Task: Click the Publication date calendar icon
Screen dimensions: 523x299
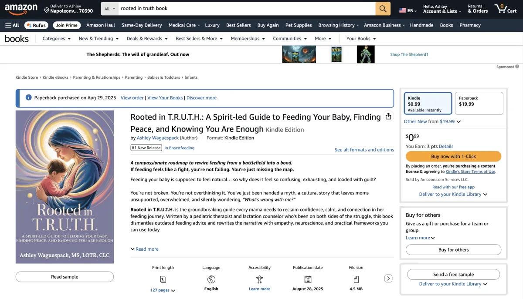Action: pos(308,279)
